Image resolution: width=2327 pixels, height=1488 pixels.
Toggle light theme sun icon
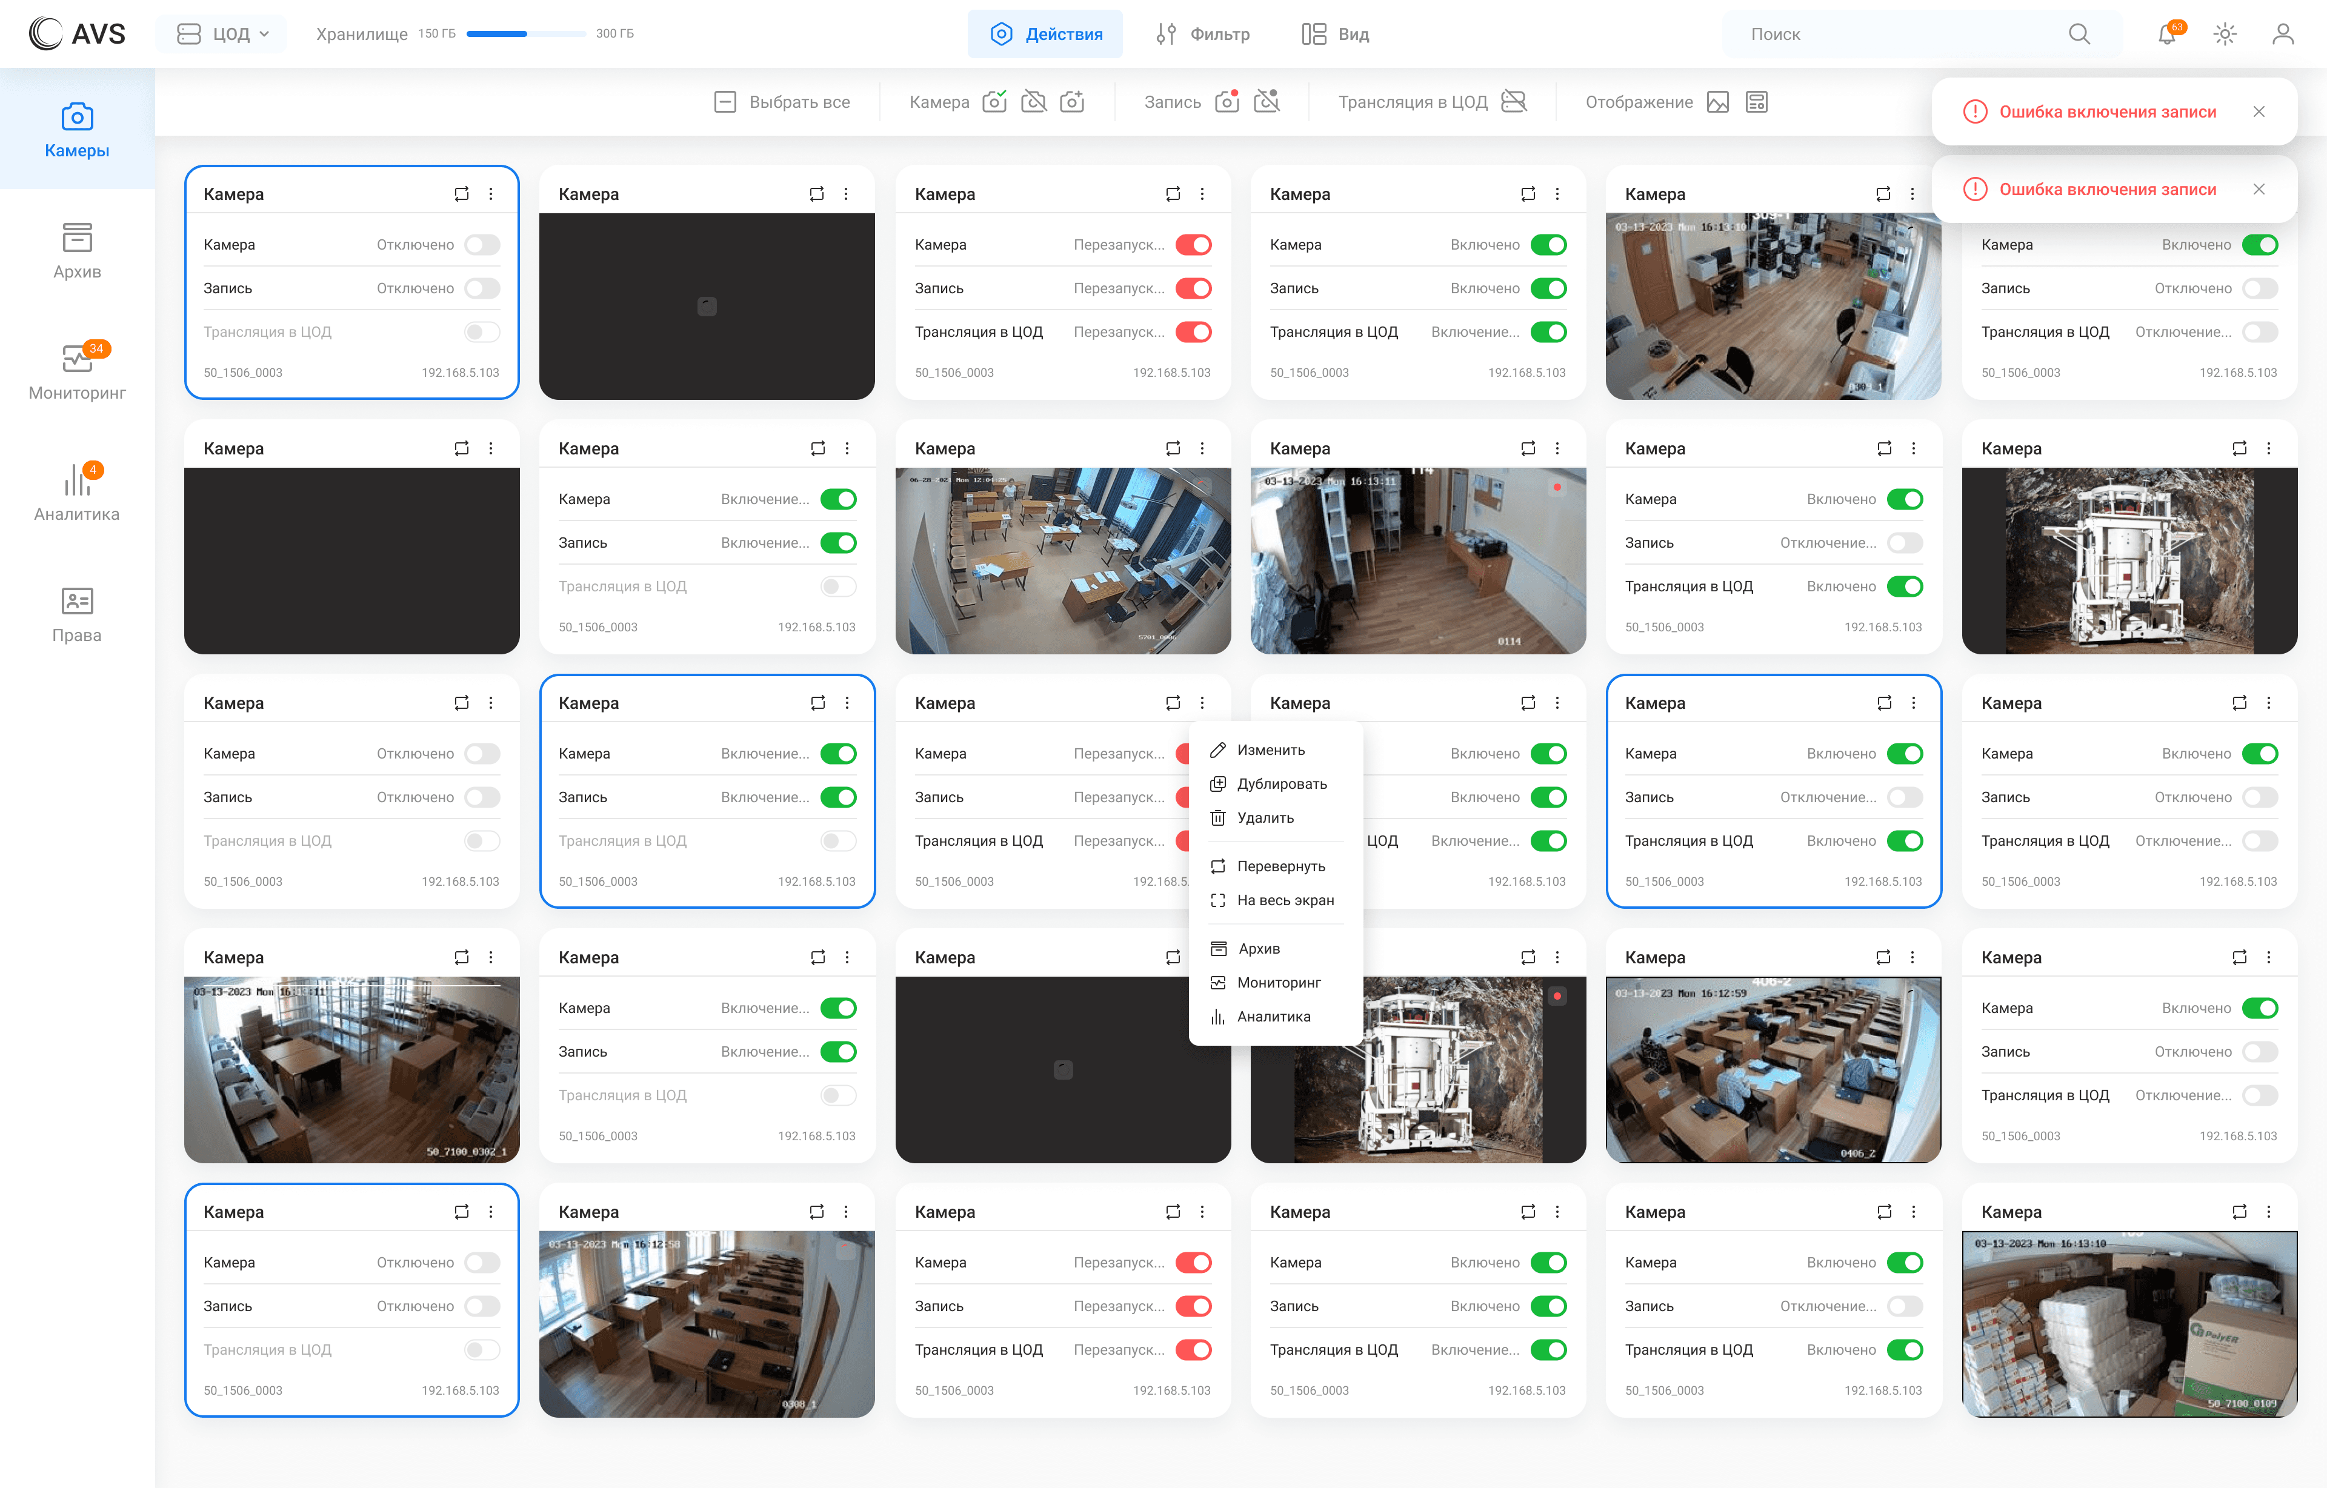click(x=2225, y=35)
